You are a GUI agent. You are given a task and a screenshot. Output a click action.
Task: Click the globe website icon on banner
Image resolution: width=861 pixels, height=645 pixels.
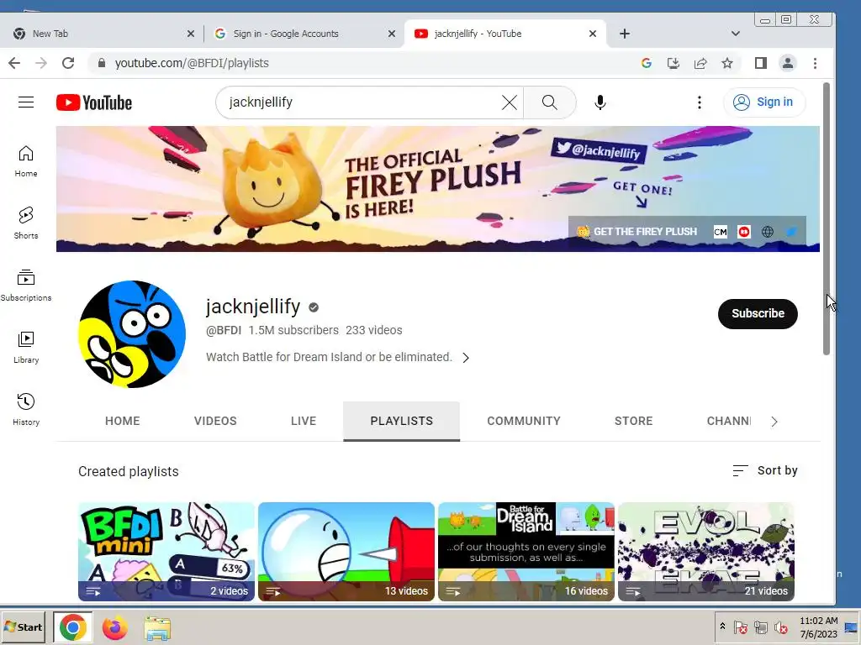[x=768, y=232]
